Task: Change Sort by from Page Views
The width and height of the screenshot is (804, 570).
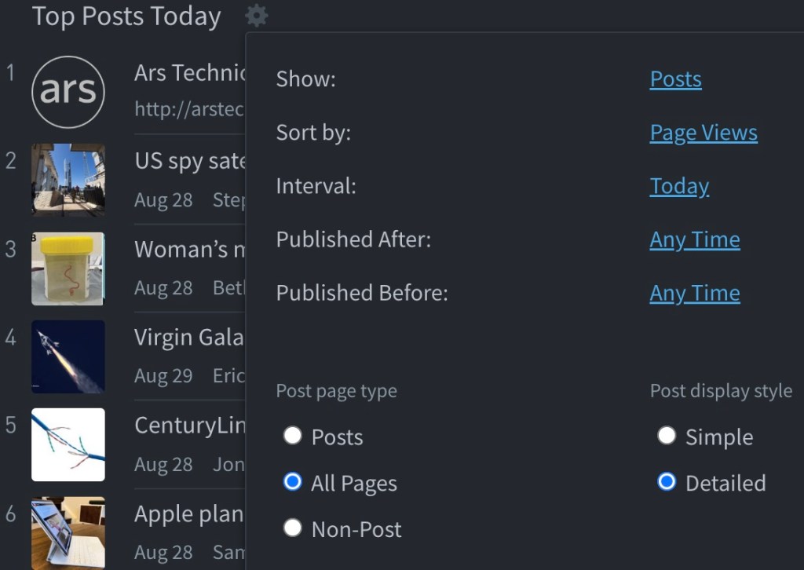Action: tap(703, 133)
